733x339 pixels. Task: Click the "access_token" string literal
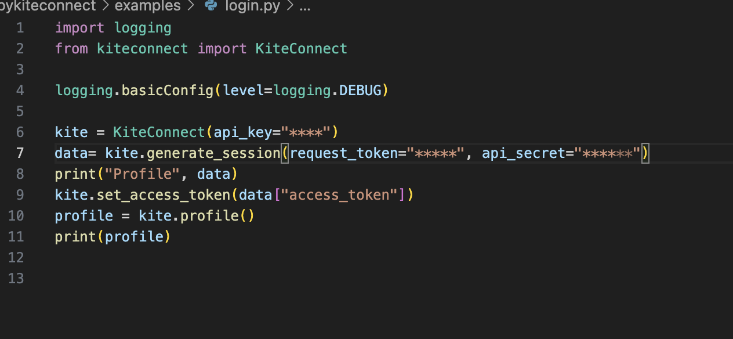coord(339,195)
